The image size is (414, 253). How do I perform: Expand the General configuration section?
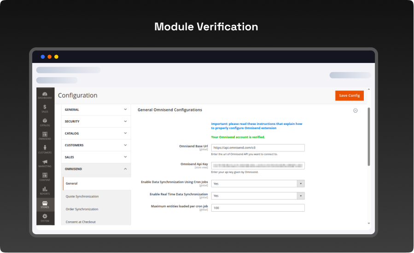coord(96,110)
